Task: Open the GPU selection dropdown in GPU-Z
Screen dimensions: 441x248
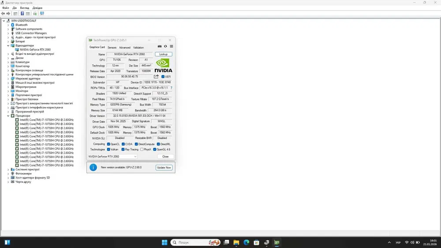Action: 112,156
